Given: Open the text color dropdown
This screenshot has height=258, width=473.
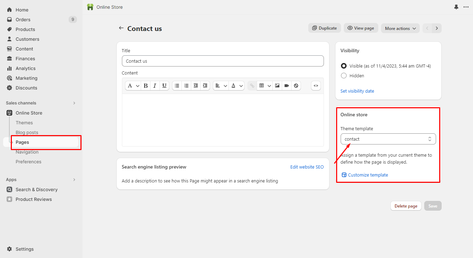Looking at the screenshot, I should pyautogui.click(x=236, y=86).
